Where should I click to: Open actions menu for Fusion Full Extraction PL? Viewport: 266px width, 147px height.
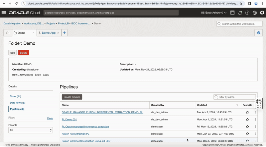point(256,134)
